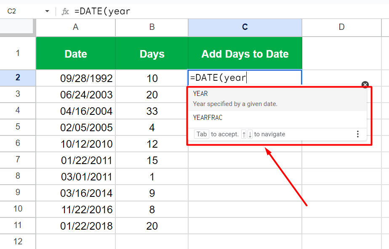Screen dimensions: 389x249
Task: Click cell with date 09/28/1992
Action: click(x=76, y=78)
